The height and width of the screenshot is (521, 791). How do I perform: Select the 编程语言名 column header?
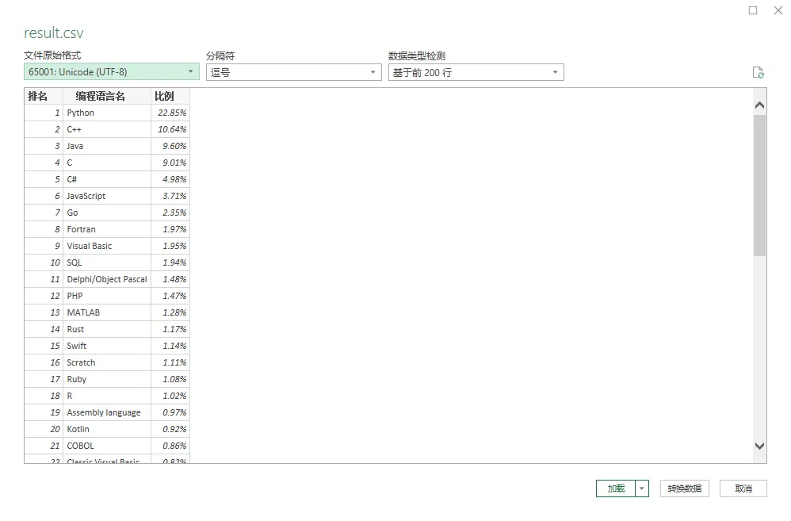coord(101,96)
